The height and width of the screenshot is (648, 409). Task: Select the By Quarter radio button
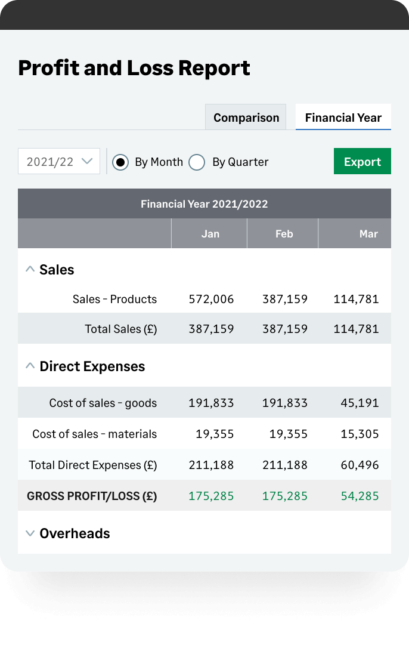[197, 162]
